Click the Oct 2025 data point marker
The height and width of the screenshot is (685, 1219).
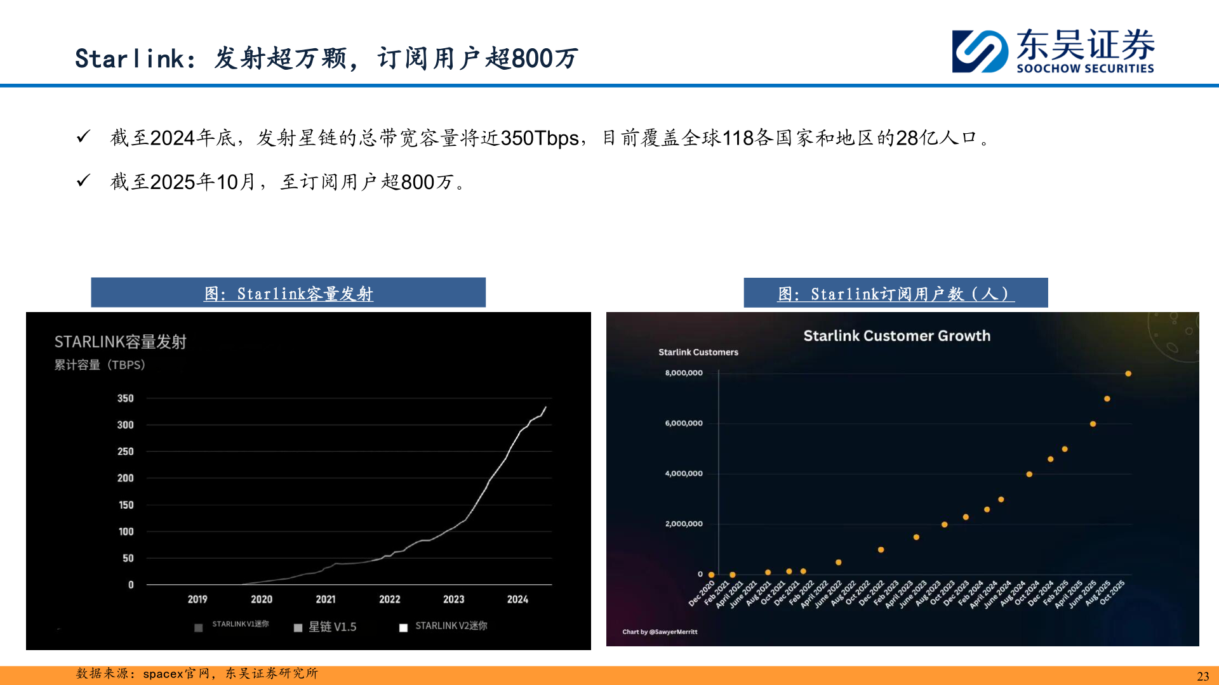[x=1129, y=373]
